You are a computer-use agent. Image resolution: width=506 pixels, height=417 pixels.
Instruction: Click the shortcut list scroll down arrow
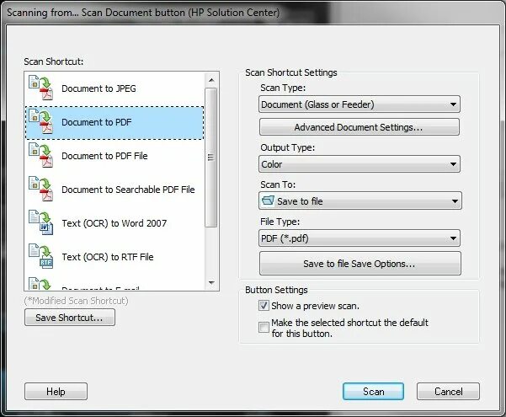211,282
